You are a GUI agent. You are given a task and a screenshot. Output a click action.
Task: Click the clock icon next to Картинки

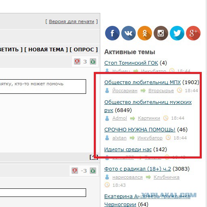[x=166, y=118]
